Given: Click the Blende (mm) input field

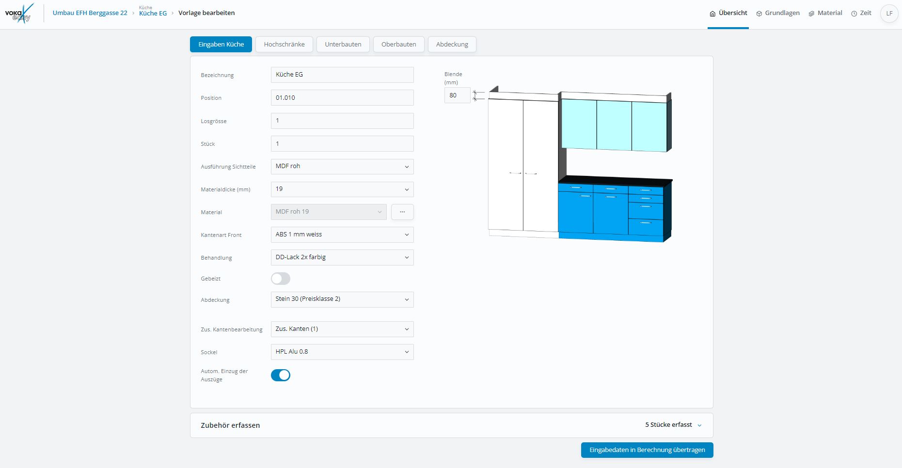Looking at the screenshot, I should tap(457, 95).
